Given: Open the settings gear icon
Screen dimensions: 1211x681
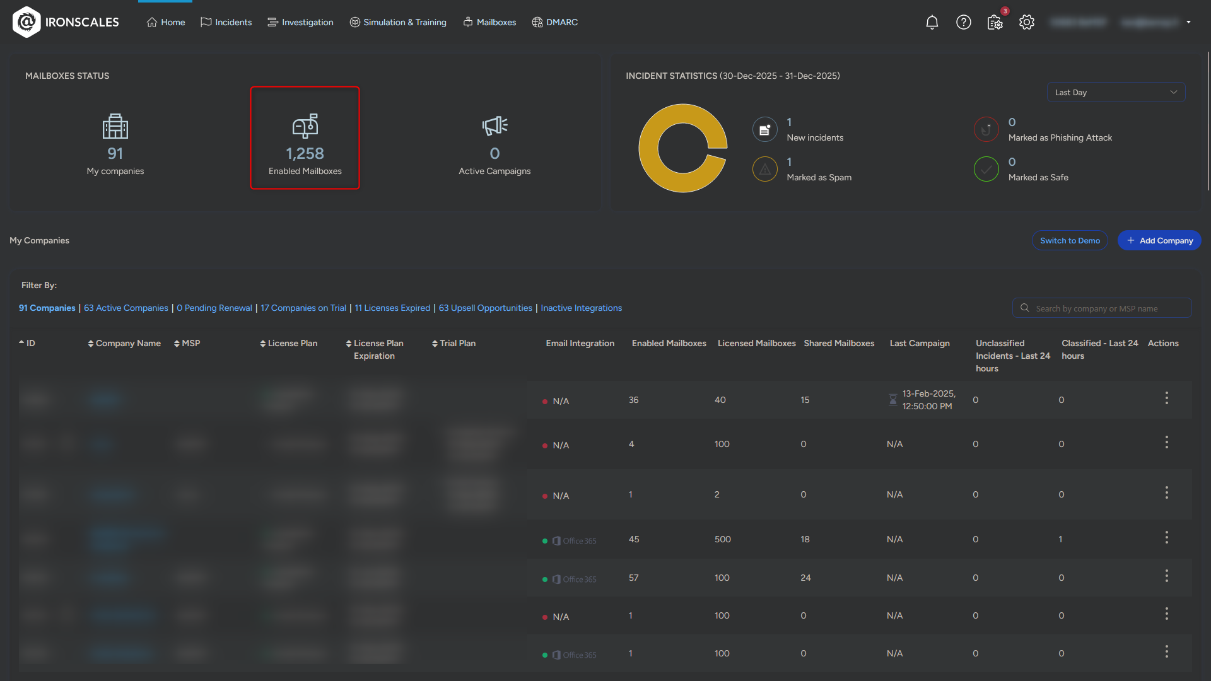Looking at the screenshot, I should (x=1027, y=23).
